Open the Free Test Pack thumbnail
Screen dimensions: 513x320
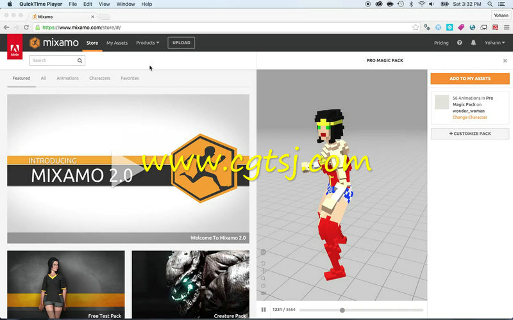[66, 285]
